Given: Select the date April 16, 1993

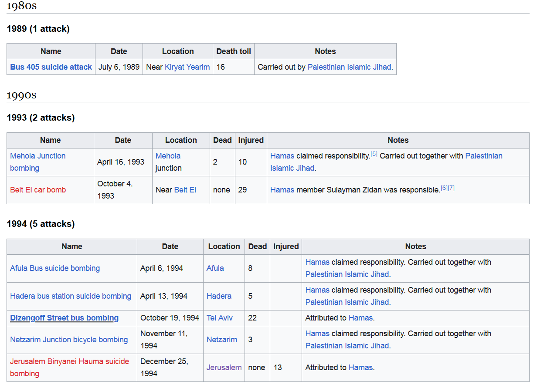Looking at the screenshot, I should coord(121,162).
